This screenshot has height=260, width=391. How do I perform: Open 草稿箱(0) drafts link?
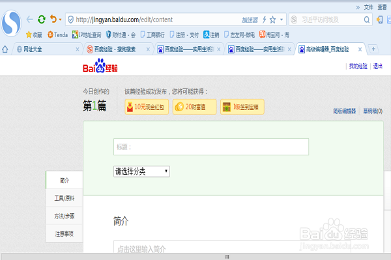(x=373, y=111)
